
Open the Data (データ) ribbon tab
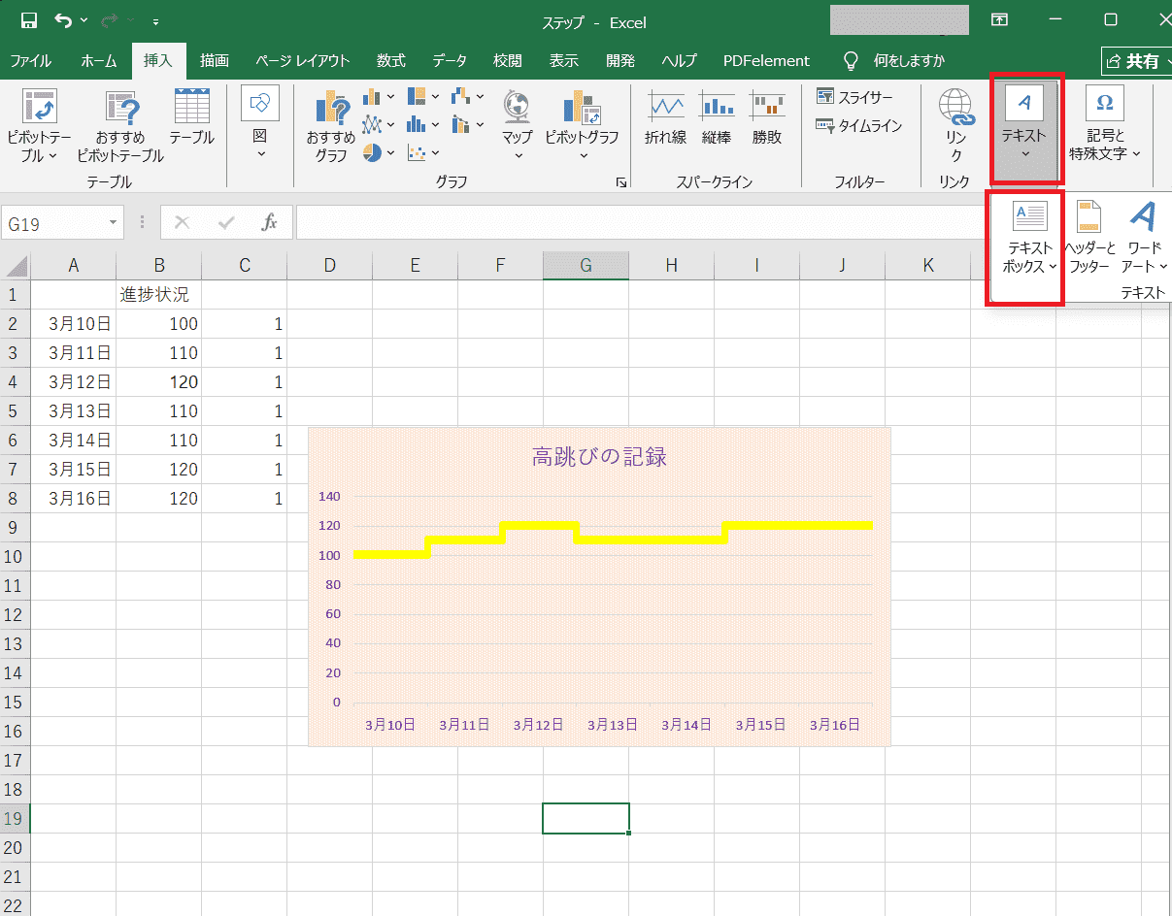point(450,60)
